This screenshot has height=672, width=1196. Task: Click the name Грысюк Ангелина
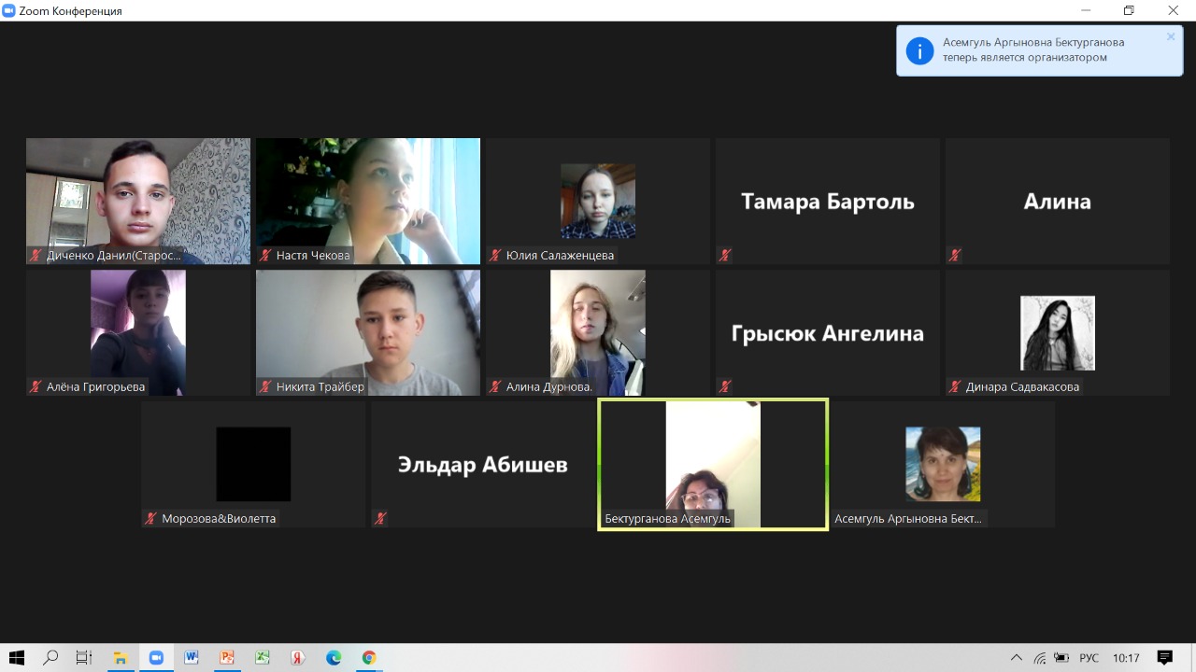[x=828, y=333]
